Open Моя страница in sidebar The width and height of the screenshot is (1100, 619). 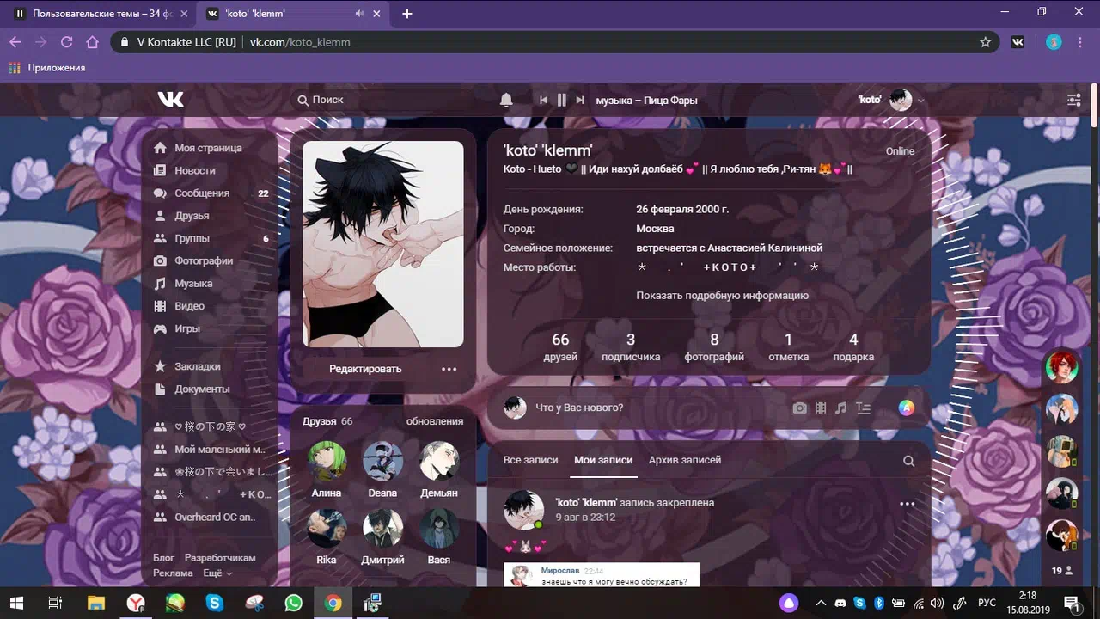209,148
